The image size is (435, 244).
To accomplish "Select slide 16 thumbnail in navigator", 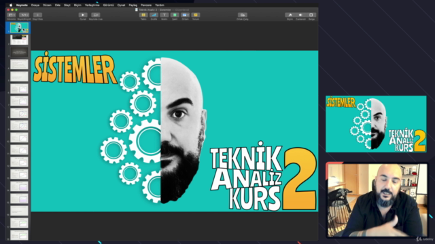I will click(x=19, y=211).
